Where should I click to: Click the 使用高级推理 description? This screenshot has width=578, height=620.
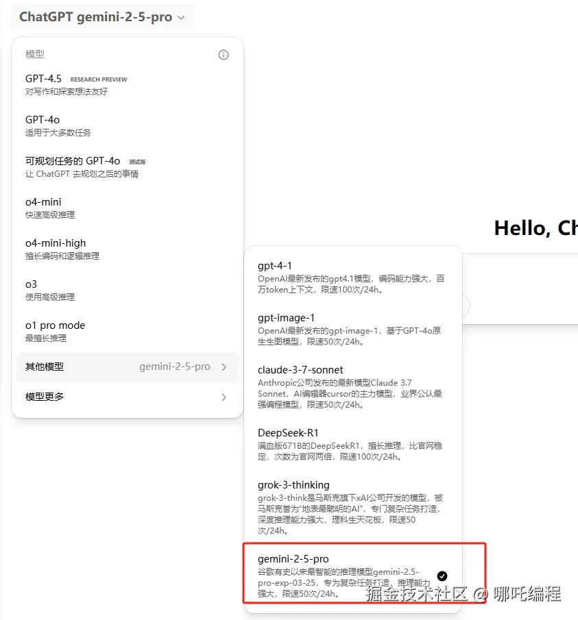[50, 297]
